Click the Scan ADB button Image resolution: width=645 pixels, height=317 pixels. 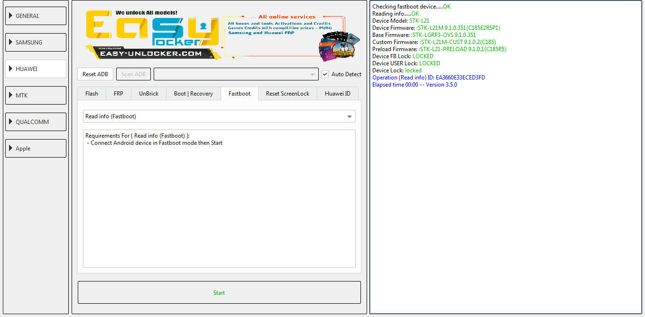tap(134, 74)
